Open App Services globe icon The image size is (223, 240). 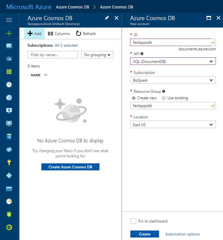click(x=9, y=98)
